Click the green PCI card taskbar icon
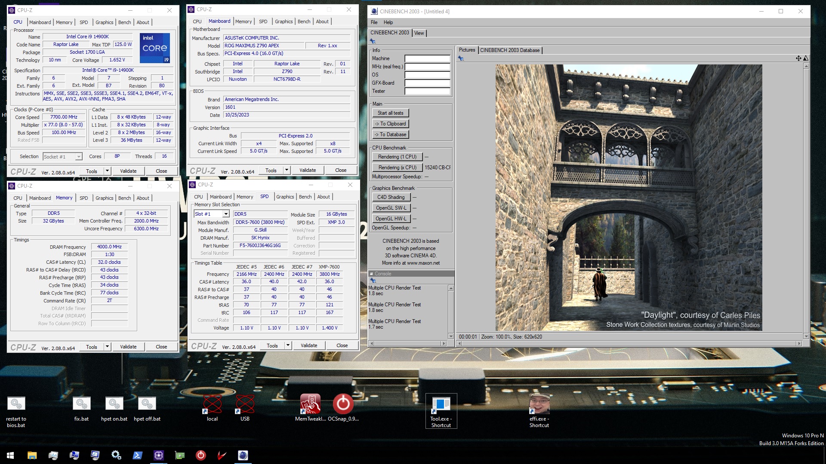Screen dimensions: 826x464 click(179, 455)
